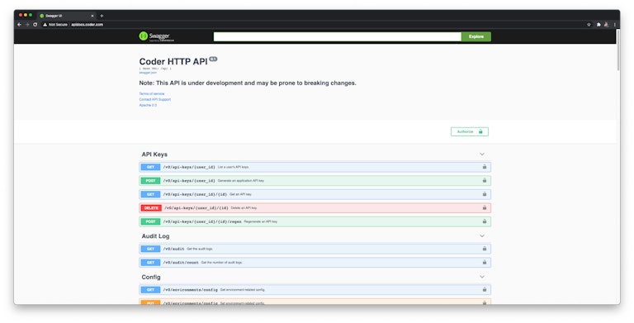634x323 pixels.
Task: Click the Config section heading
Action: 151,277
